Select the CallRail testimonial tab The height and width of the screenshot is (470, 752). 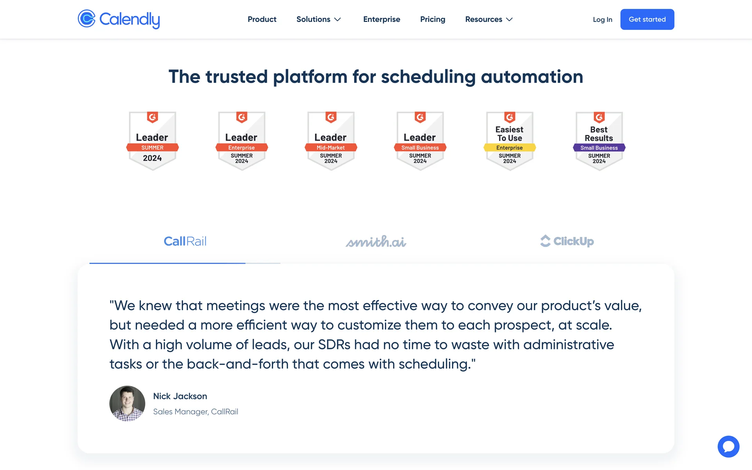(x=185, y=241)
